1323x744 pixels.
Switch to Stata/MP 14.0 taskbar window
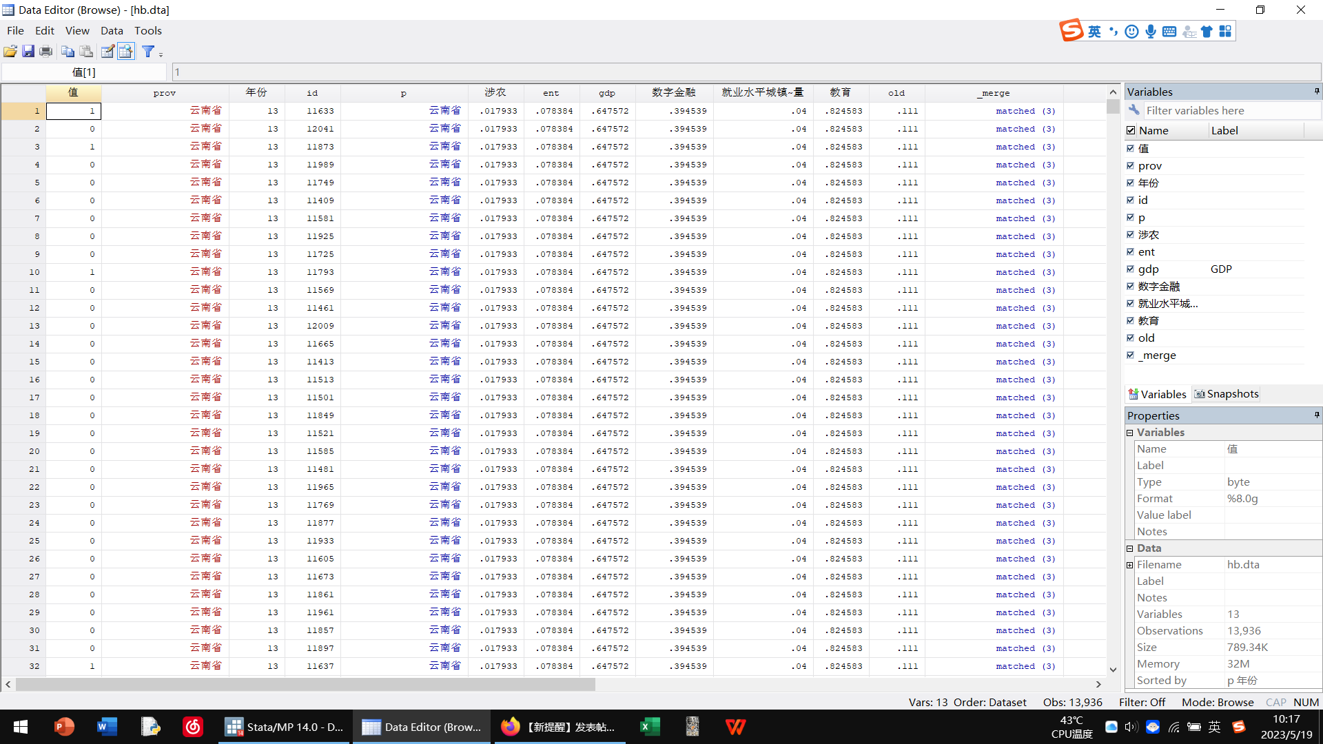[285, 727]
